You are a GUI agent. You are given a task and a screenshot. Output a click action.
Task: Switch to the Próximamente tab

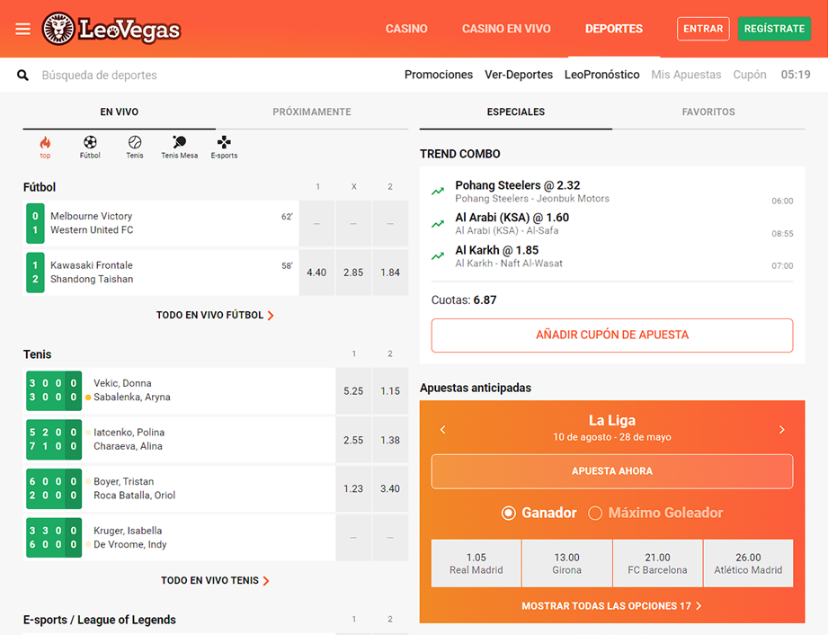click(312, 112)
